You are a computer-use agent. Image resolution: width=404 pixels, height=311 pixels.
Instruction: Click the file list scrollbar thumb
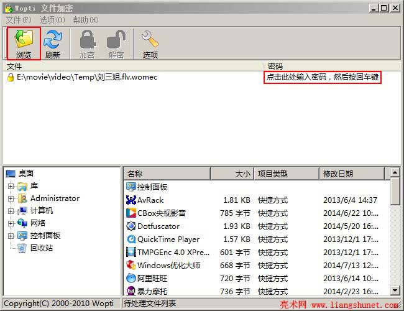tap(395, 191)
